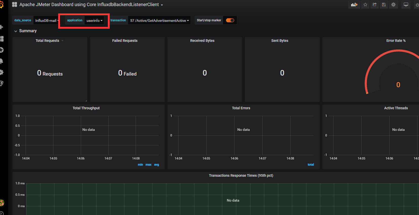Image resolution: width=419 pixels, height=215 pixels.
Task: Click the Start/stop marker label
Action: (x=209, y=20)
